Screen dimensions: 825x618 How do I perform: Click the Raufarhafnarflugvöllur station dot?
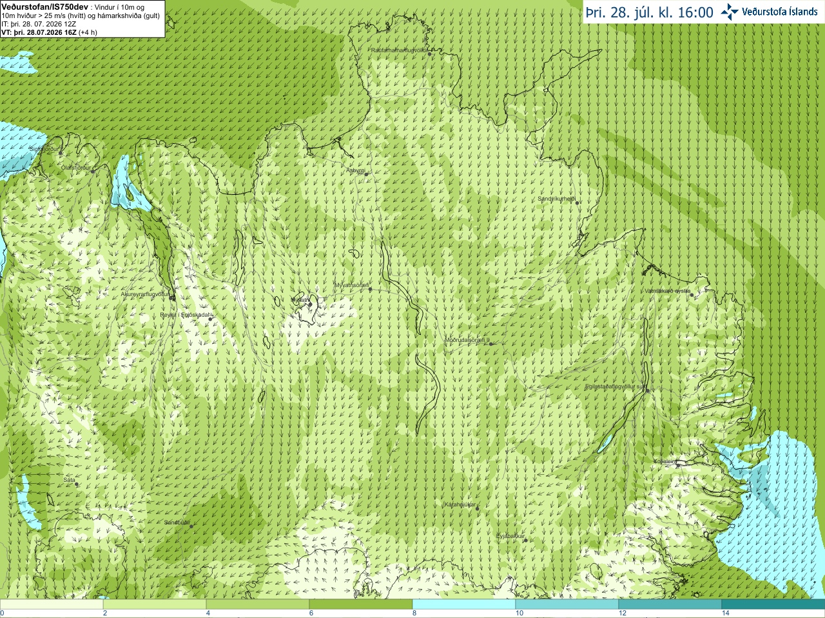point(429,54)
